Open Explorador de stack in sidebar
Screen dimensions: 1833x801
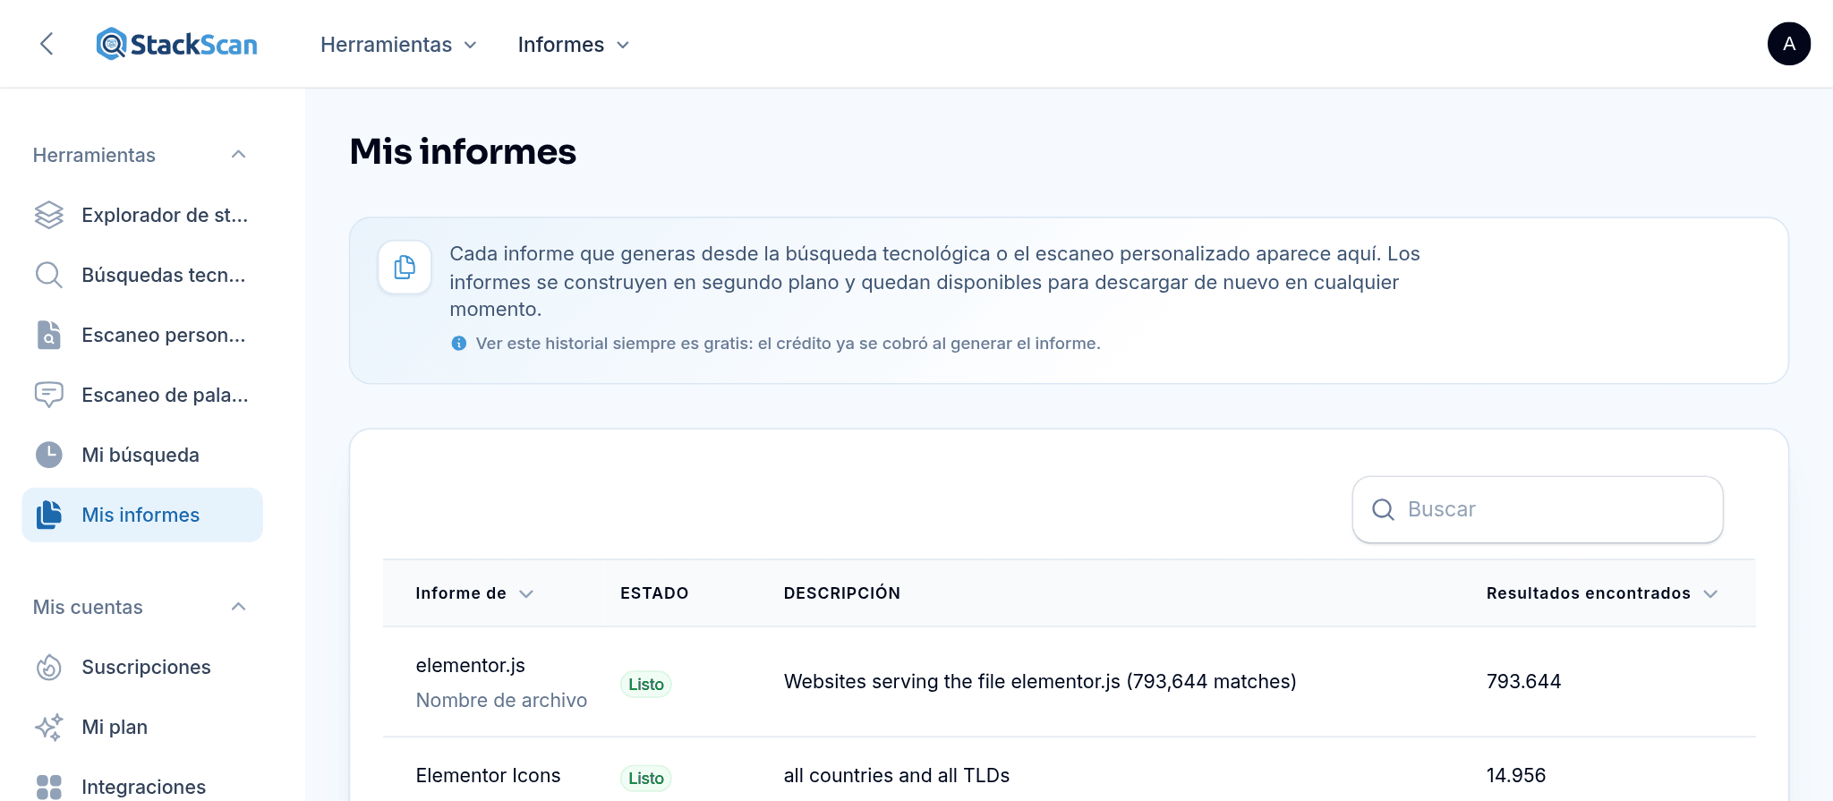click(142, 215)
